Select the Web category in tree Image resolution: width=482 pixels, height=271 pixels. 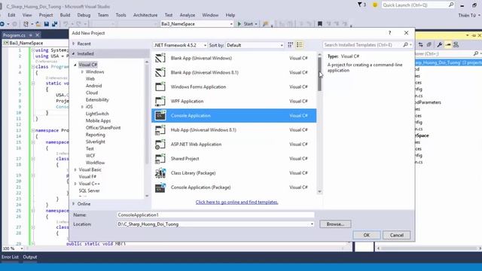[90, 78]
